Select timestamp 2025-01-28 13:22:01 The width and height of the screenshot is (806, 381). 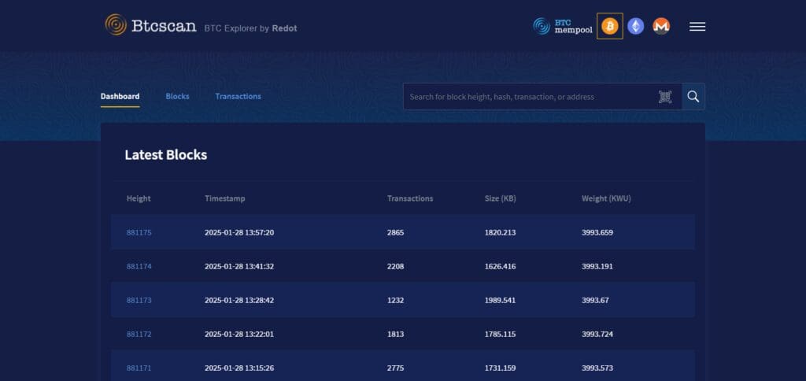click(239, 335)
